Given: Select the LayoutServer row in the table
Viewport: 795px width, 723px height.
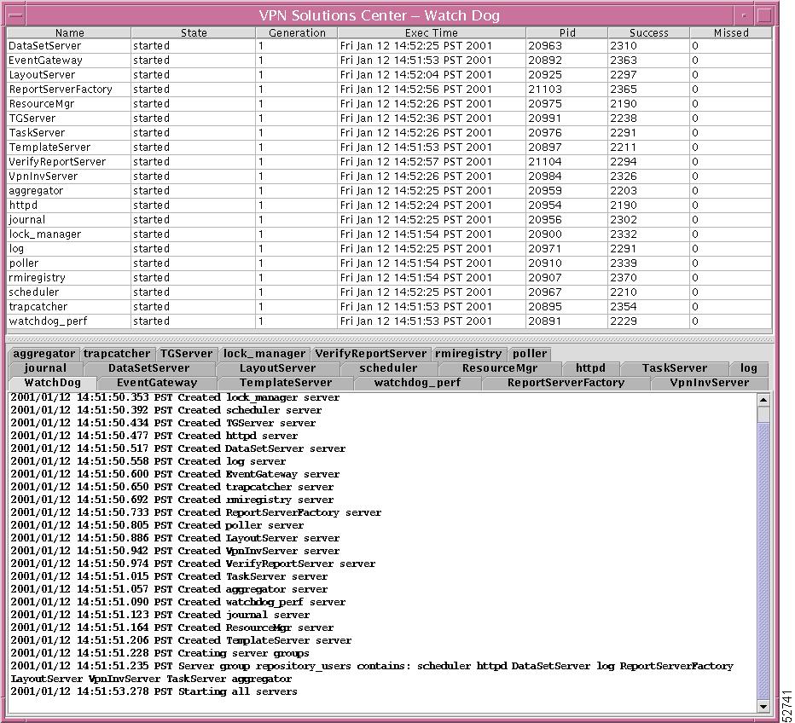Looking at the screenshot, I should coord(389,75).
